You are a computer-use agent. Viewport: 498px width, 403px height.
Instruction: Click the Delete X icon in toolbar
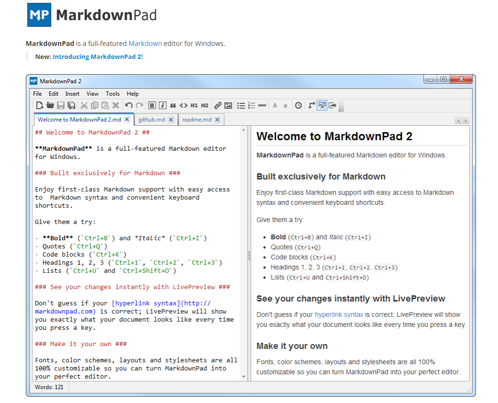tap(116, 105)
